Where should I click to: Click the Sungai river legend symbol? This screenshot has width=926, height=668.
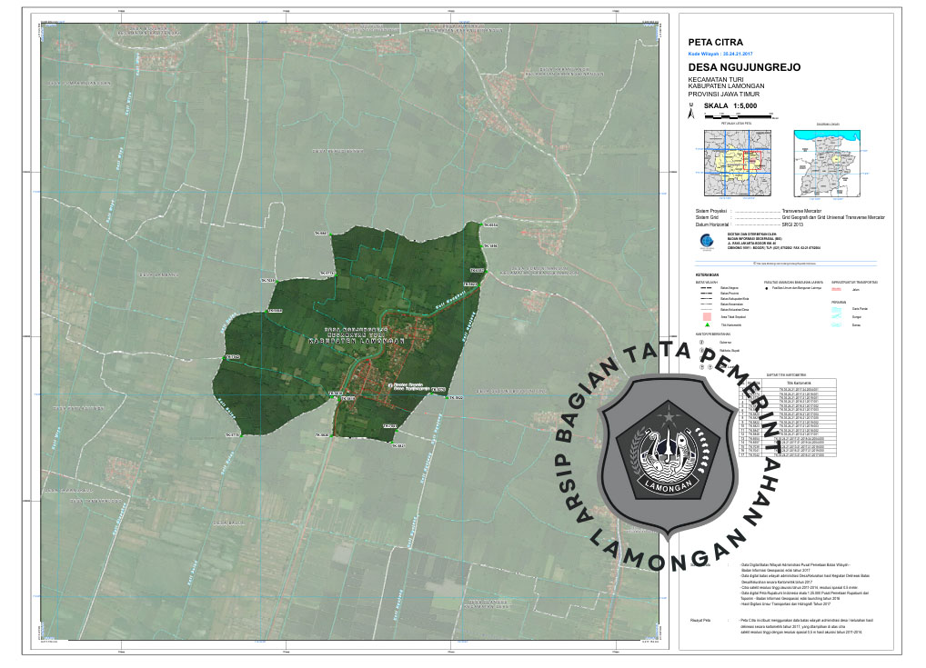tap(836, 316)
